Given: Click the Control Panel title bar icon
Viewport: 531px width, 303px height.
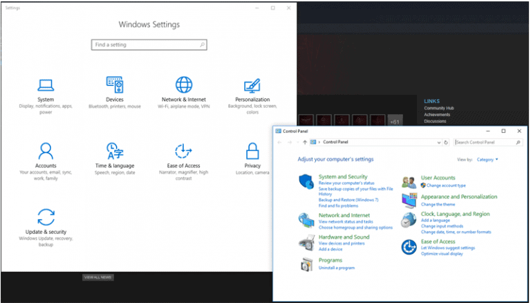Looking at the screenshot, I should tap(279, 131).
